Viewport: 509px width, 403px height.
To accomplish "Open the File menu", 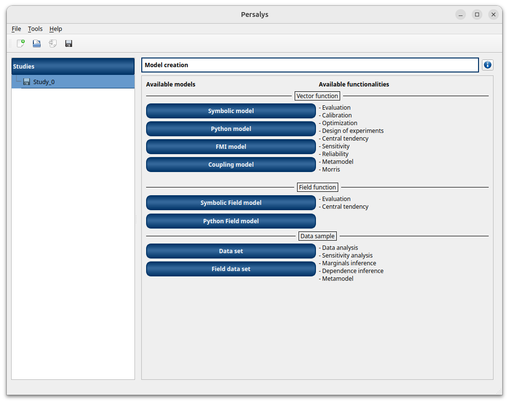I will pos(16,29).
